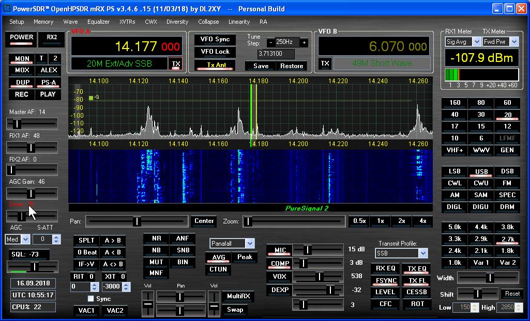
Task: Open the Setup menu
Action: 17,22
